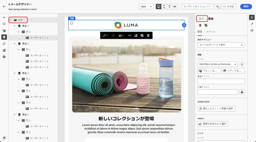This screenshot has height=142, width=256.
Task: Click the icon button beside the 代替テキスト field
Action: pos(242,92)
